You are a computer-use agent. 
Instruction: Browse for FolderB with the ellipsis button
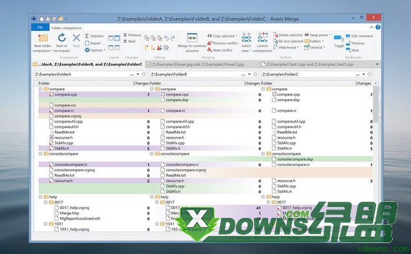click(x=244, y=75)
